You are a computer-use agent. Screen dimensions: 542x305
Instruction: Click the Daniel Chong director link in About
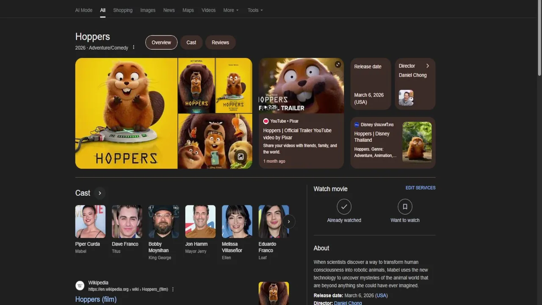pos(348,303)
